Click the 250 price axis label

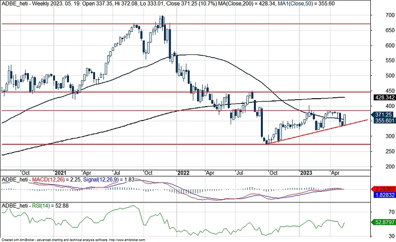click(390, 151)
